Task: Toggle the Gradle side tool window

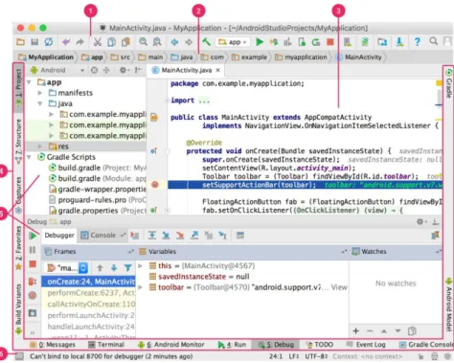Action: 448,83
